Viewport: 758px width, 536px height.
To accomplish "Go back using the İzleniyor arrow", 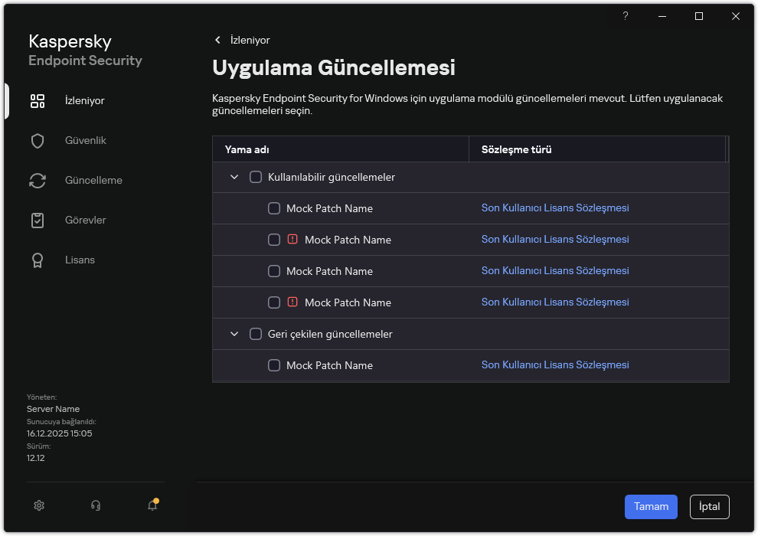I will tap(218, 40).
